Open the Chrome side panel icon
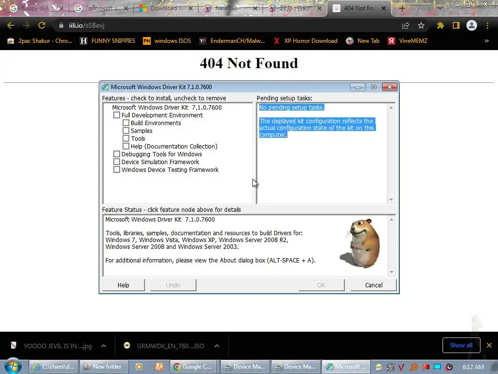Image resolution: width=498 pixels, height=374 pixels. (x=456, y=25)
